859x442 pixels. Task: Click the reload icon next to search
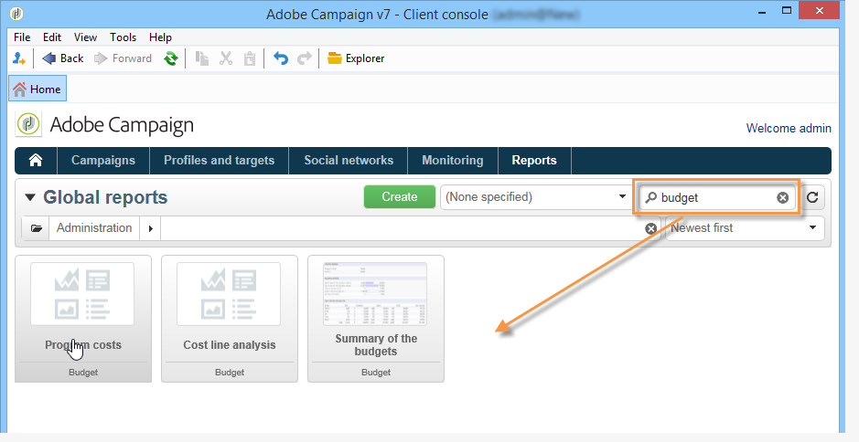pyautogui.click(x=812, y=197)
